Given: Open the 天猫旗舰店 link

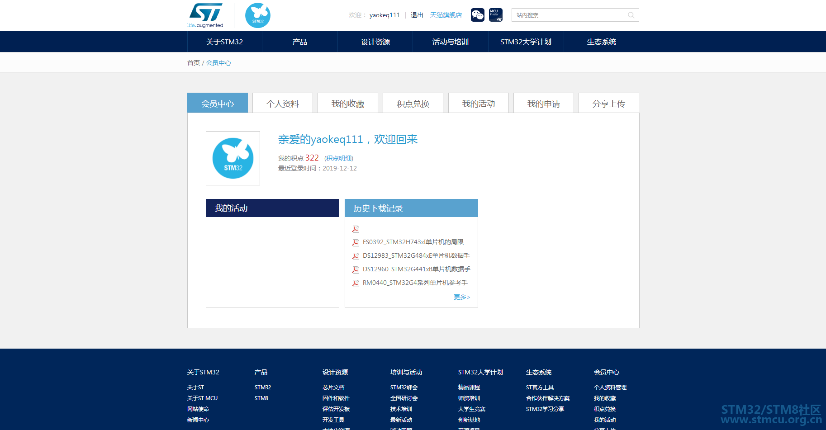Looking at the screenshot, I should (446, 15).
